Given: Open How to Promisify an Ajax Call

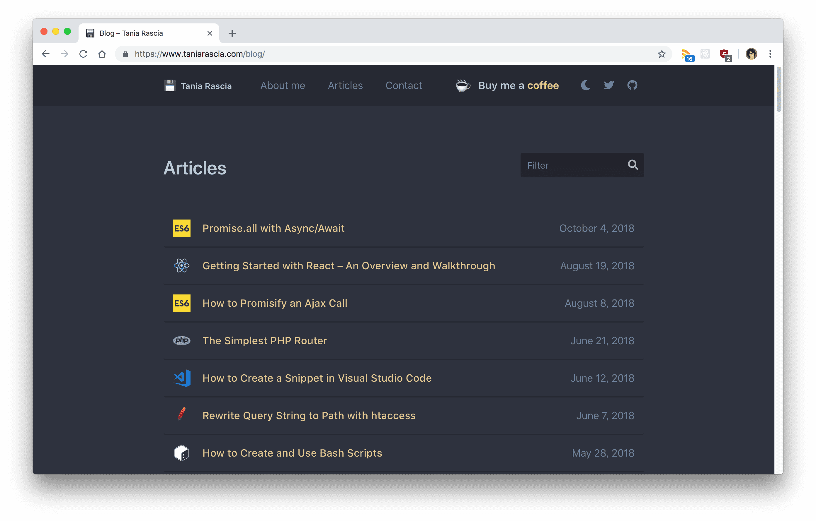Looking at the screenshot, I should [275, 304].
